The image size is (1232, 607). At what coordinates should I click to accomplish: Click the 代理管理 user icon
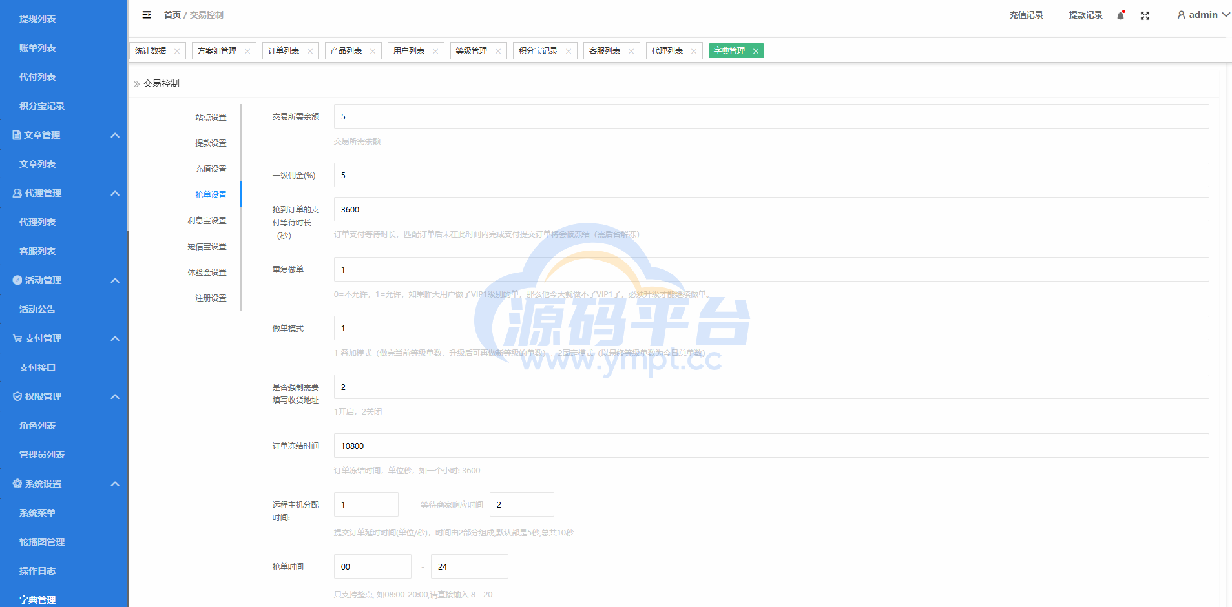click(17, 193)
